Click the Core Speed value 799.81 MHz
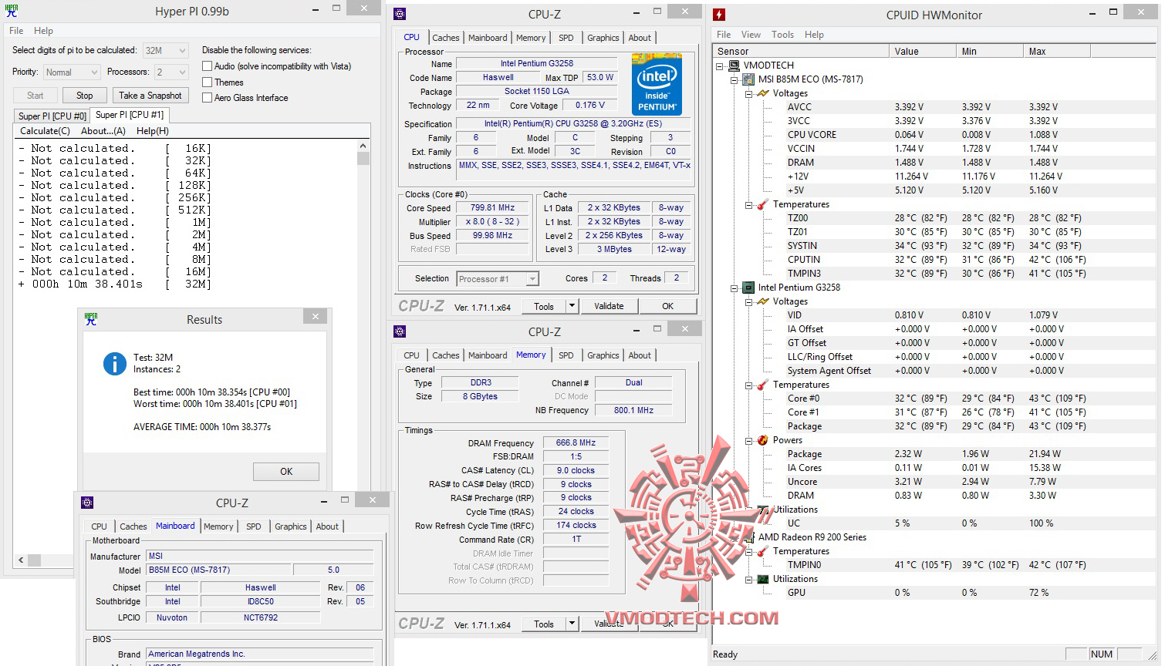The image size is (1165, 666). point(492,208)
